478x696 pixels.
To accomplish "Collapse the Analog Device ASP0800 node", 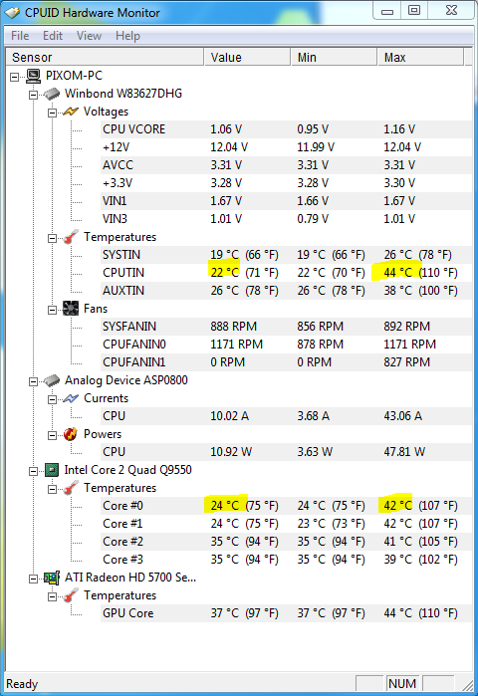I will coord(33,381).
